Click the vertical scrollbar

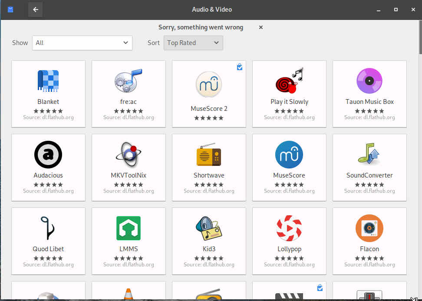click(x=420, y=38)
